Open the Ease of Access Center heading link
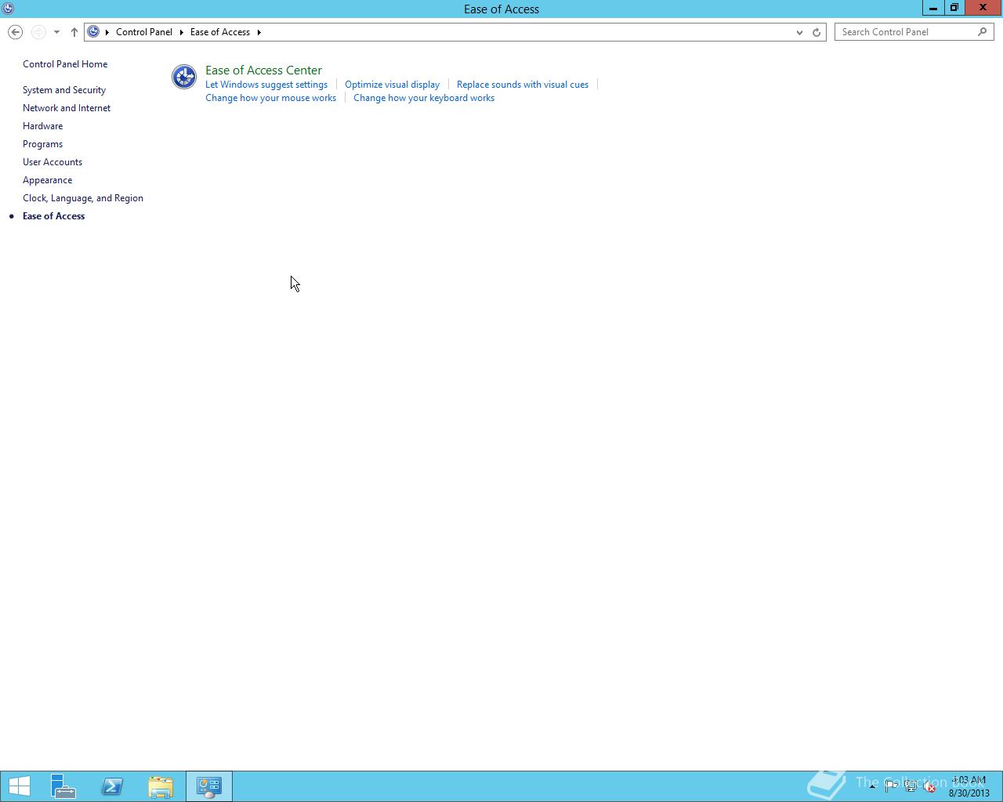 [x=263, y=70]
